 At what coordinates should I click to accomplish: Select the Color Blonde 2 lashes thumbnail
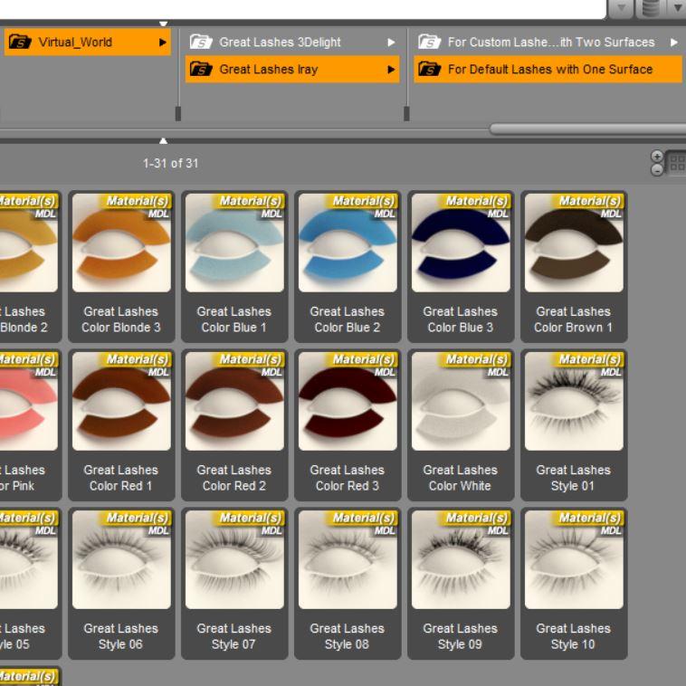point(28,243)
